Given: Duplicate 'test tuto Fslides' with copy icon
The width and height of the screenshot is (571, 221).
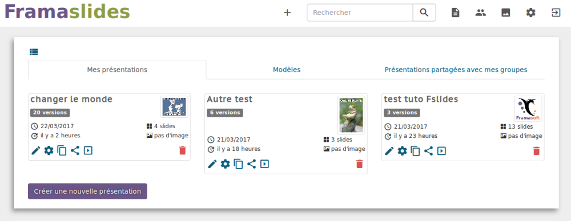Looking at the screenshot, I should [x=415, y=151].
